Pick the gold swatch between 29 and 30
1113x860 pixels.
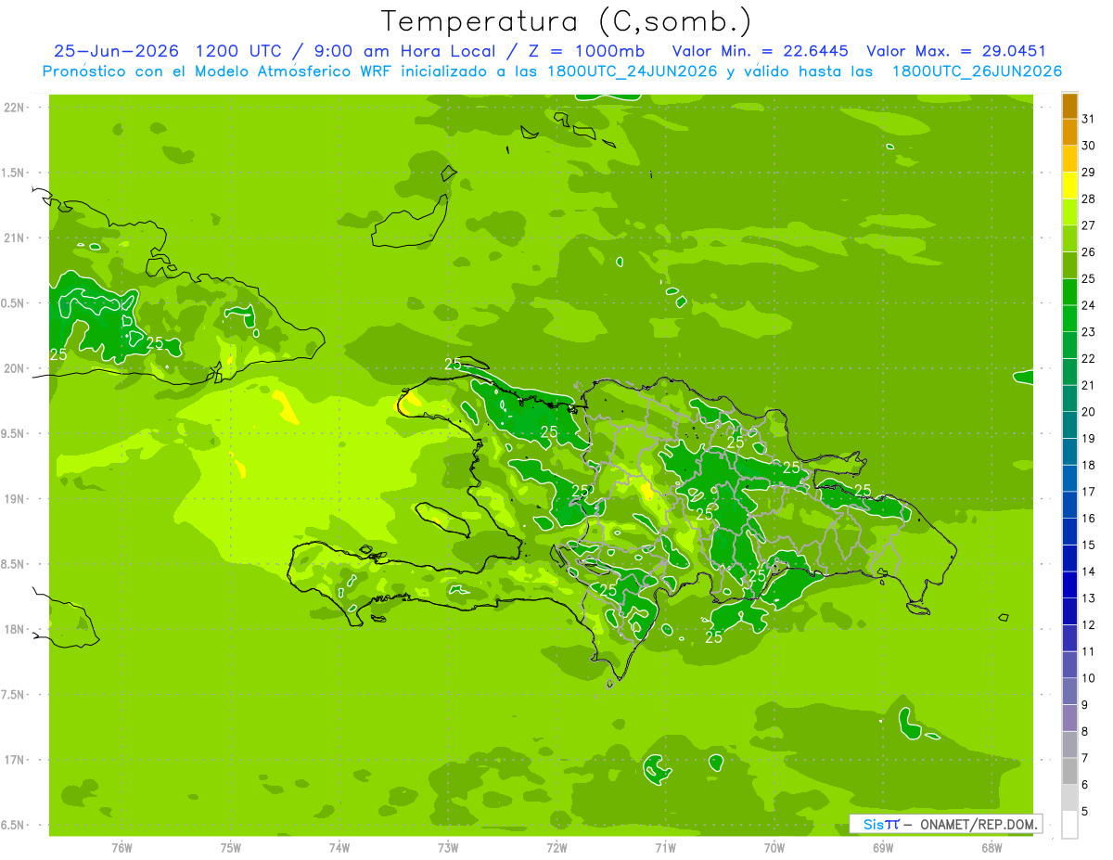pyautogui.click(x=1069, y=160)
